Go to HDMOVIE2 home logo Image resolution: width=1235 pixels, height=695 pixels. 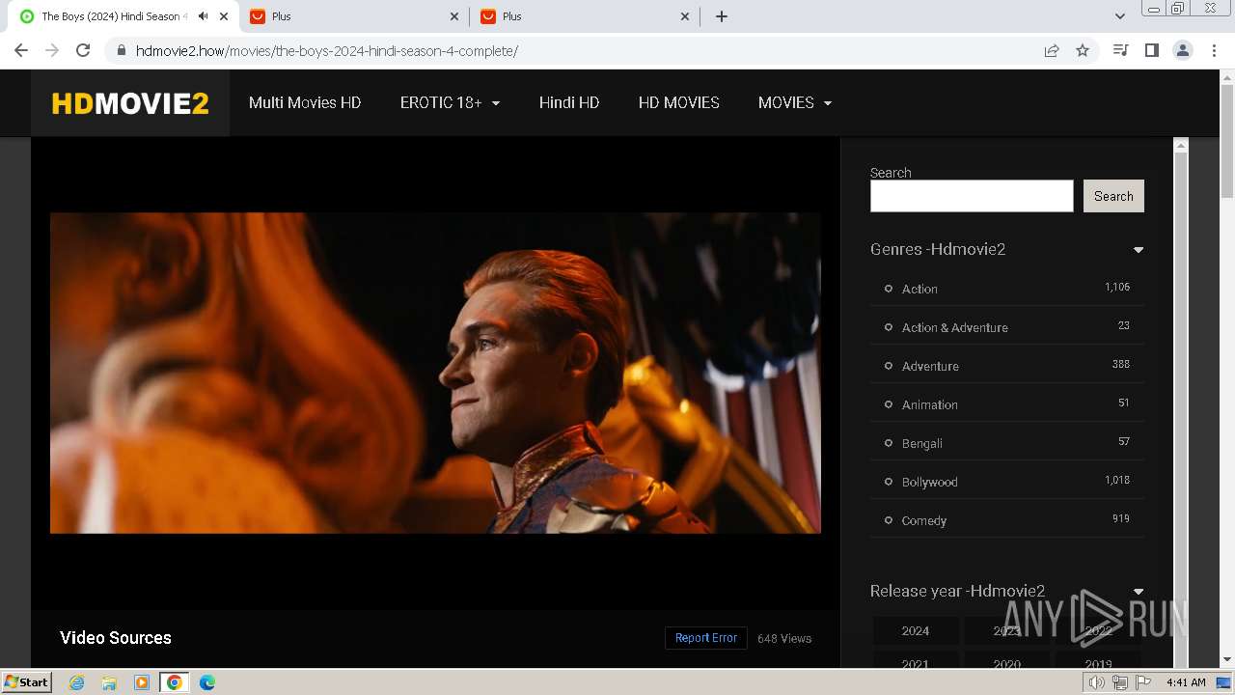tap(130, 103)
